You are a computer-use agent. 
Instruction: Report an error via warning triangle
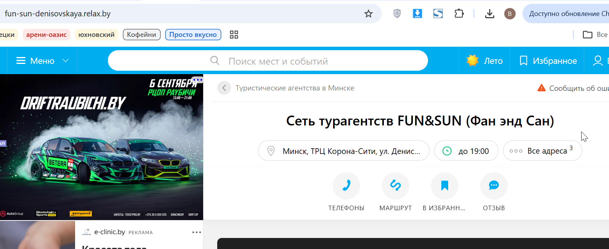click(x=541, y=88)
